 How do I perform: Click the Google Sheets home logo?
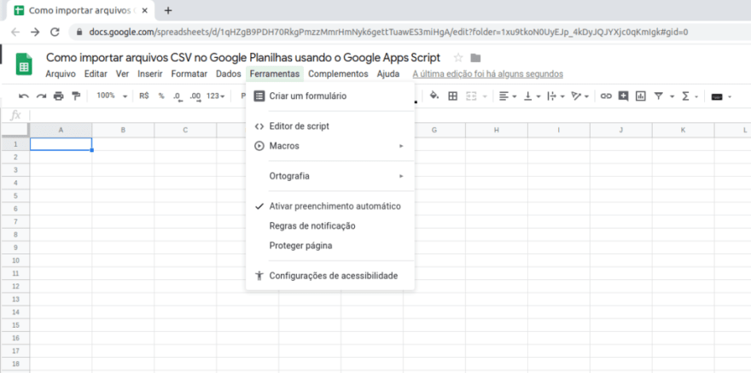coord(24,64)
